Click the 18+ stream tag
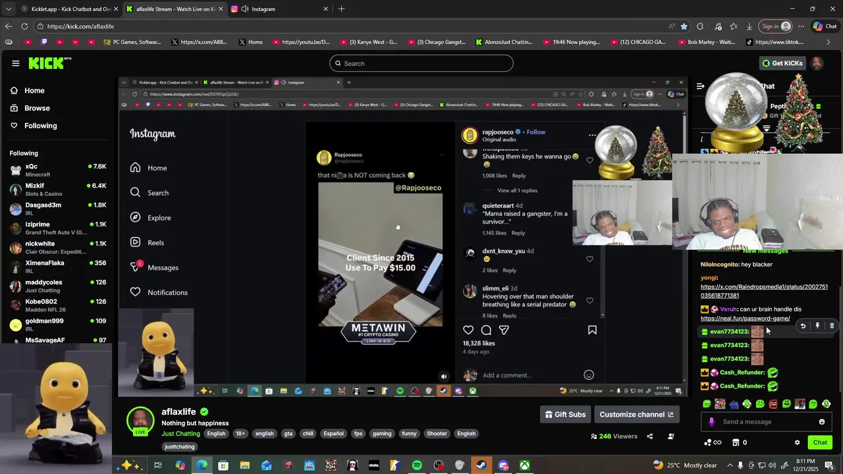The image size is (843, 474). point(240,434)
